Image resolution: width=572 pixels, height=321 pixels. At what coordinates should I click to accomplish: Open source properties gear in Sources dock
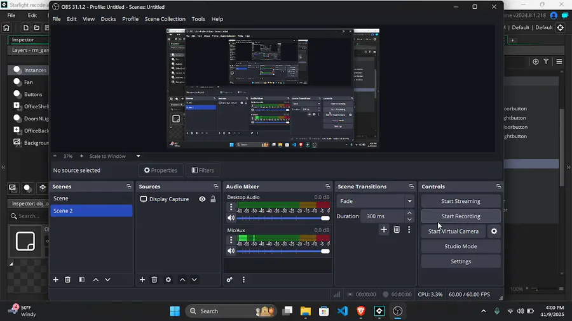click(x=168, y=280)
